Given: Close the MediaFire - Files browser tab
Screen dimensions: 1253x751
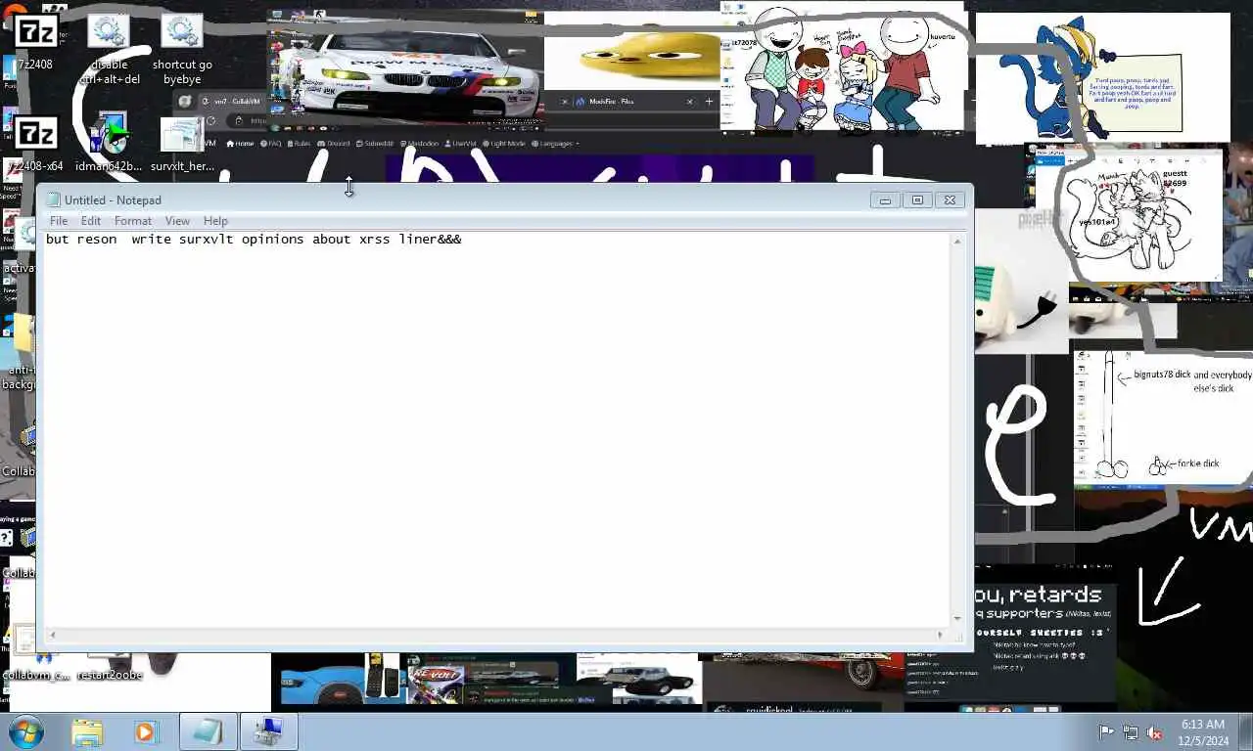Looking at the screenshot, I should click(x=689, y=102).
